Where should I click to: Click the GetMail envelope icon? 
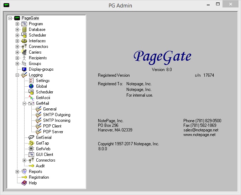click(x=31, y=103)
